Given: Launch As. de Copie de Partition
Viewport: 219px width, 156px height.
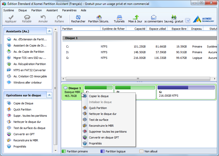Looking at the screenshot, I should (x=25, y=52).
